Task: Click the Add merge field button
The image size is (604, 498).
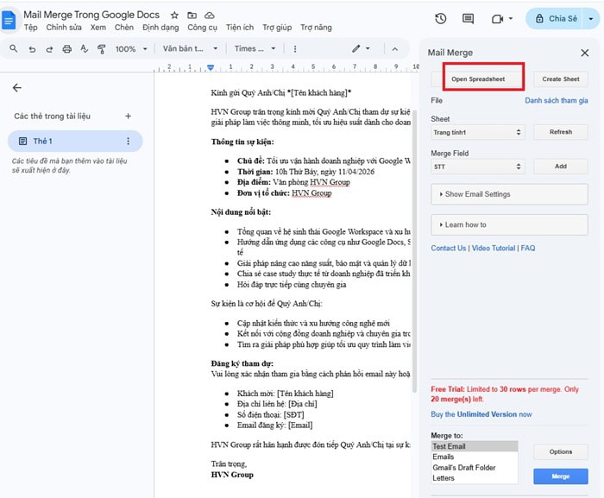Action: [x=561, y=166]
